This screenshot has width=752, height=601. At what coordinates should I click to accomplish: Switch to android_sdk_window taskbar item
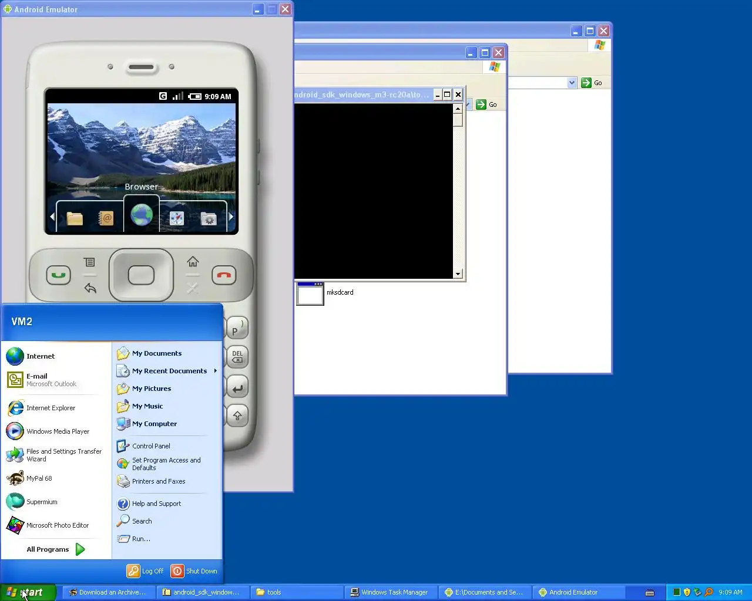click(203, 592)
